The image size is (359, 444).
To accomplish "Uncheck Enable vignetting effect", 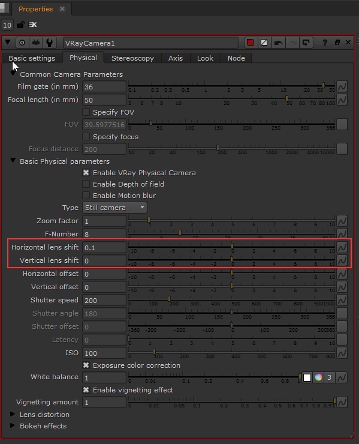I will pyautogui.click(x=86, y=390).
